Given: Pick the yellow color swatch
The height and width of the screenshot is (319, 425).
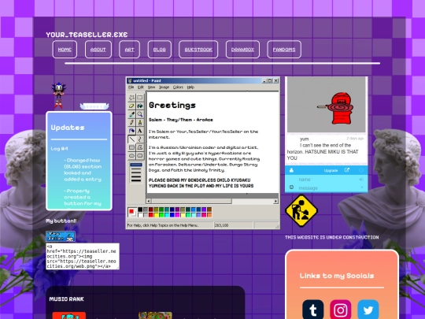Looking at the screenshot, I should 156,215.
